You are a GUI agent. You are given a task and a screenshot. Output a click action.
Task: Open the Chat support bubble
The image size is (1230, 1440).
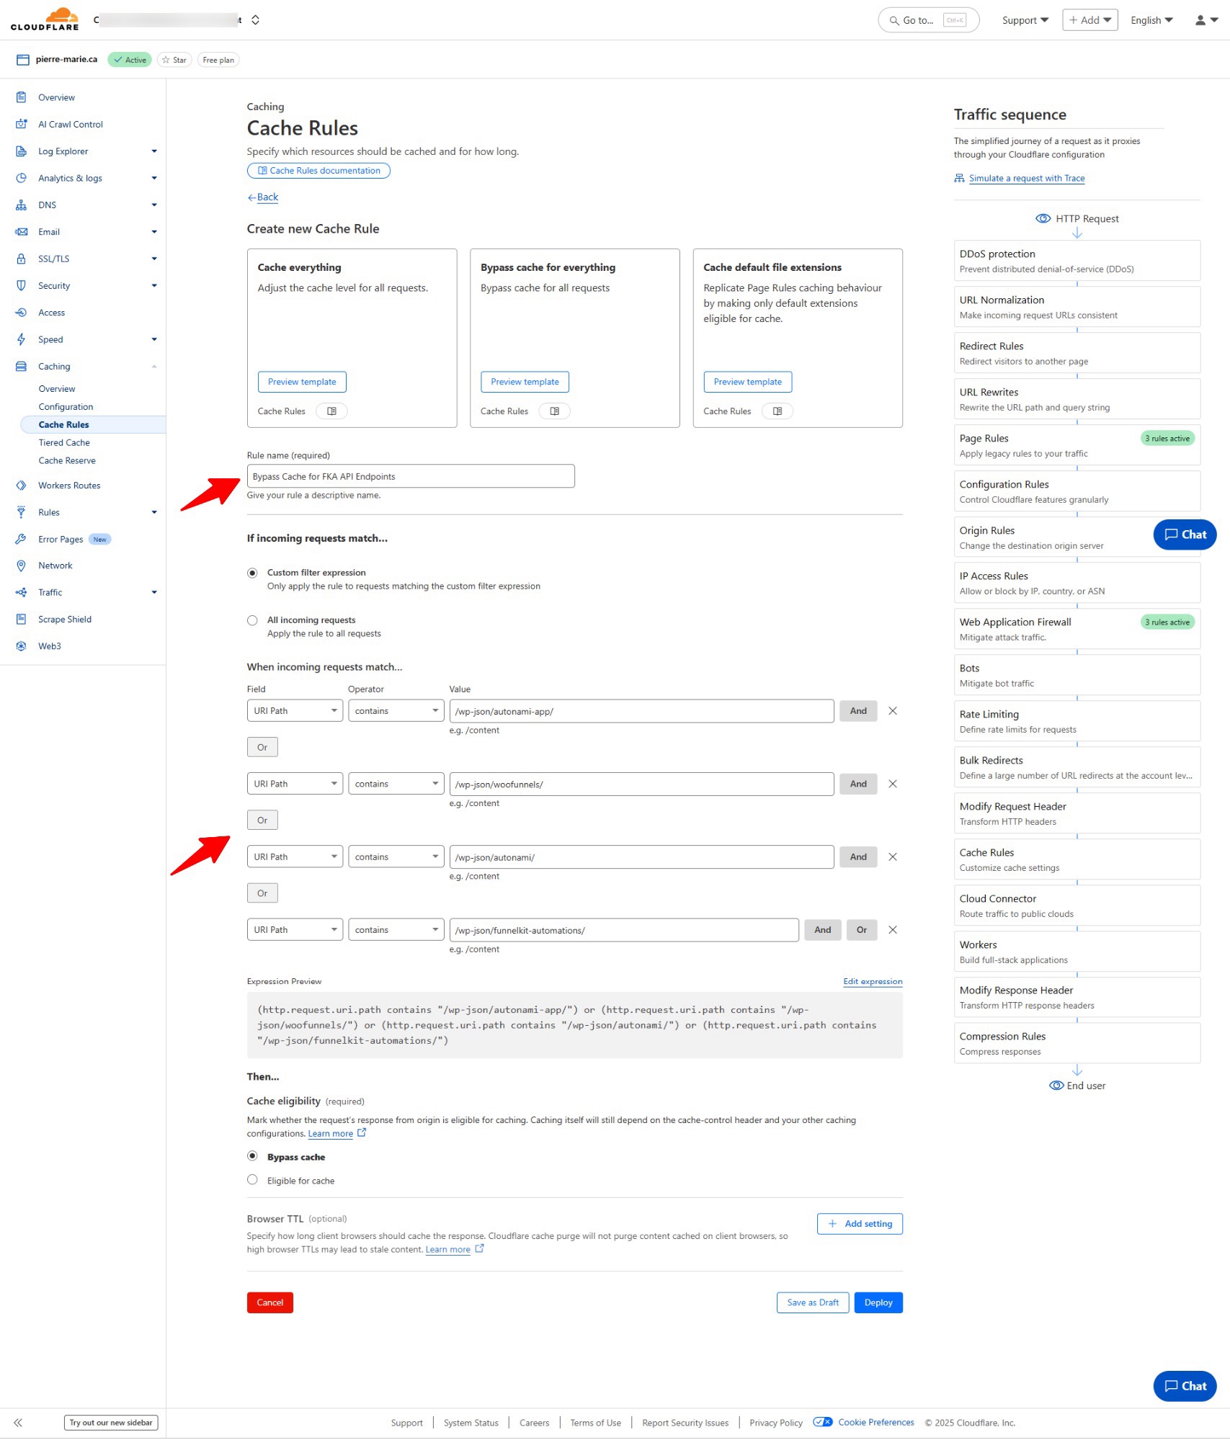(x=1184, y=1385)
